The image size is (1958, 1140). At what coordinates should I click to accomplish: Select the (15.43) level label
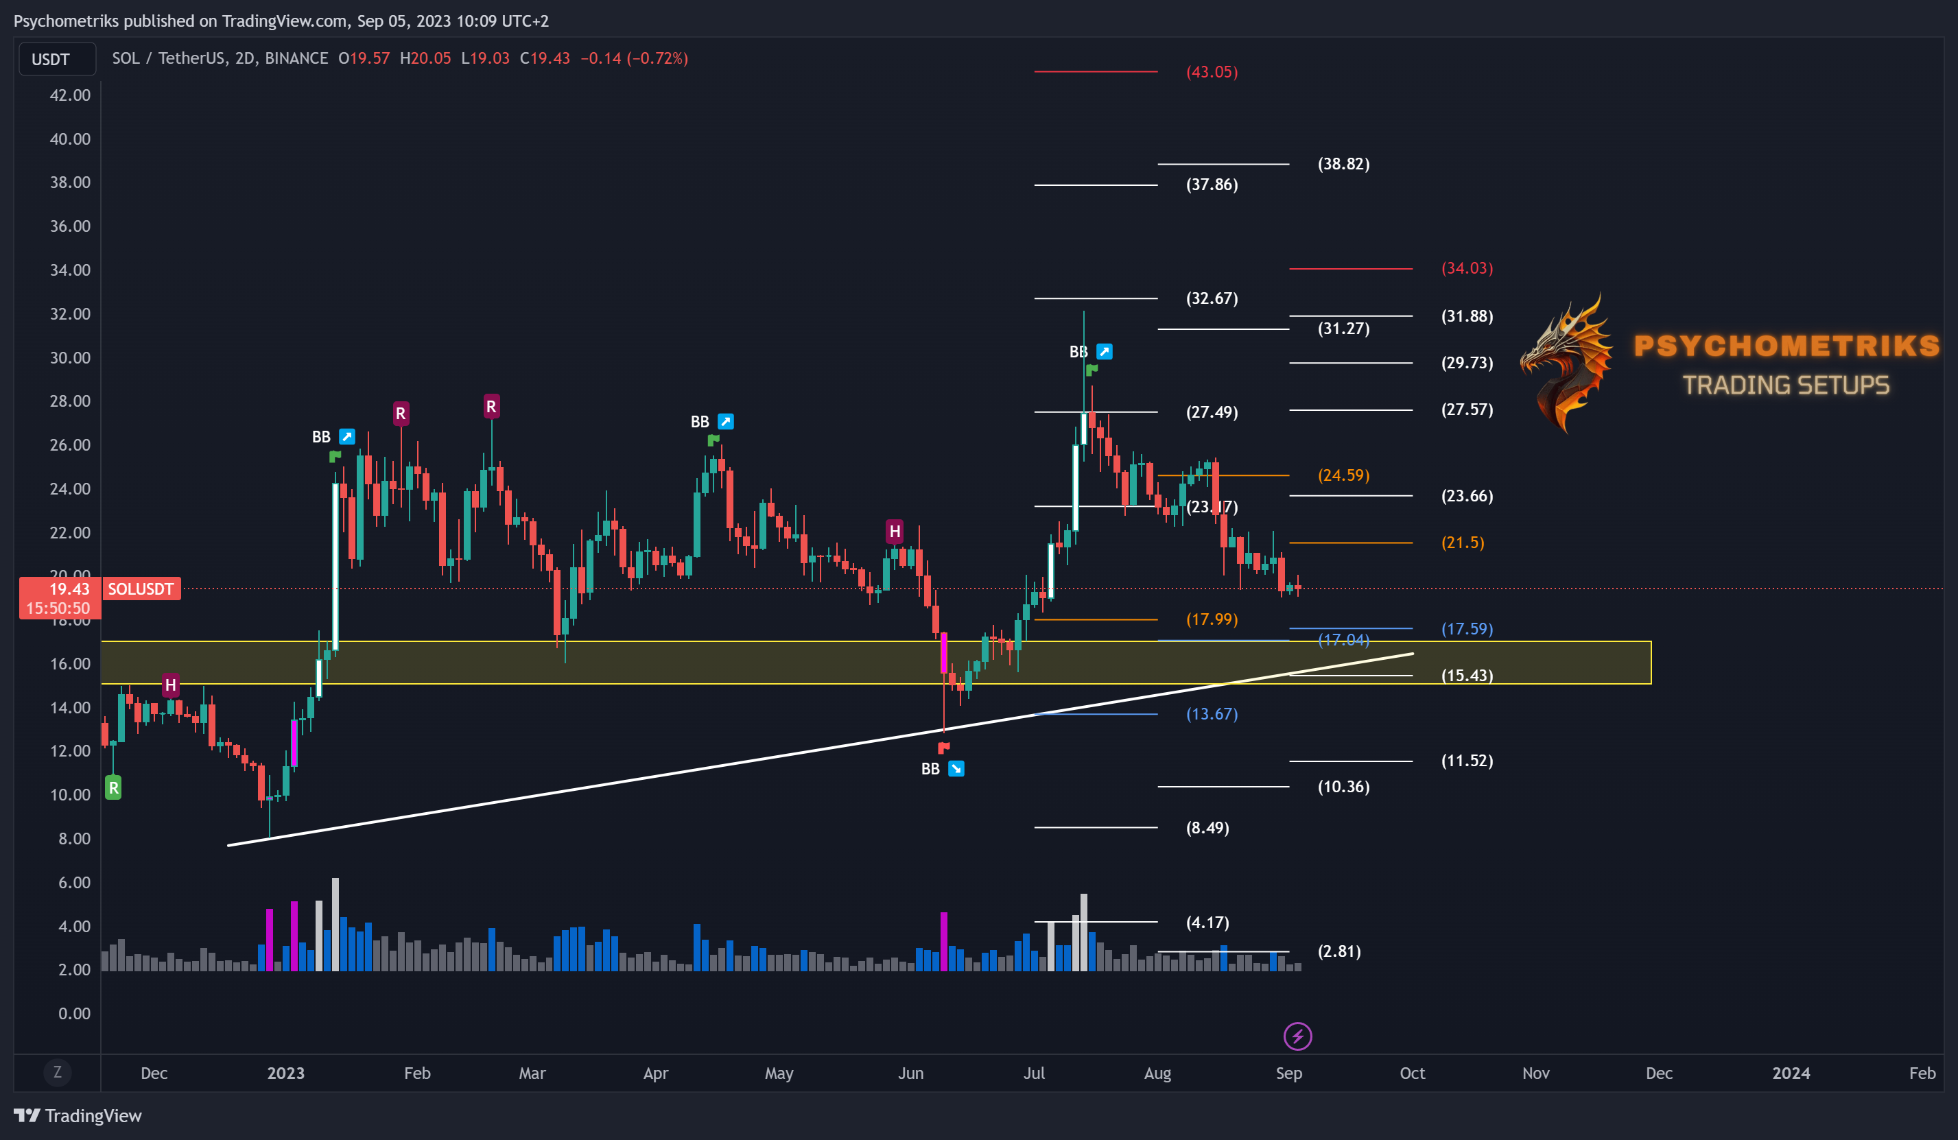point(1467,676)
